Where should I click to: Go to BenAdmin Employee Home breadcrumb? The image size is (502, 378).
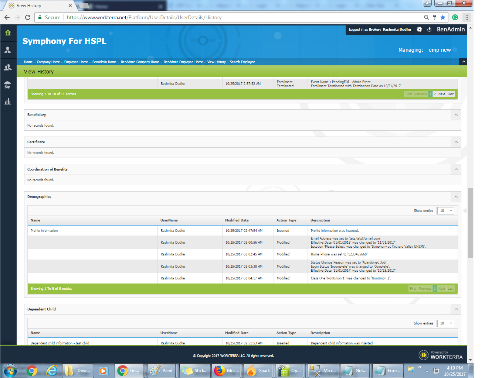point(183,62)
